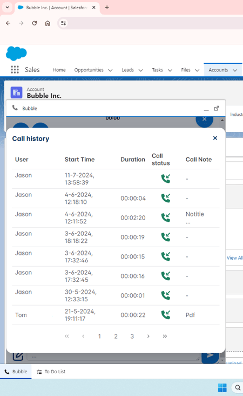Screen dimensions: 243x396
Task: Click call status icon for 12:18:10 call
Action: tap(166, 198)
